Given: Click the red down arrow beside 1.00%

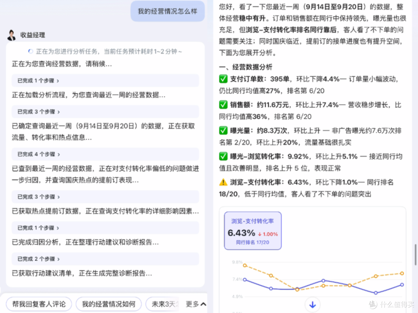Looking at the screenshot, I should coord(260,234).
